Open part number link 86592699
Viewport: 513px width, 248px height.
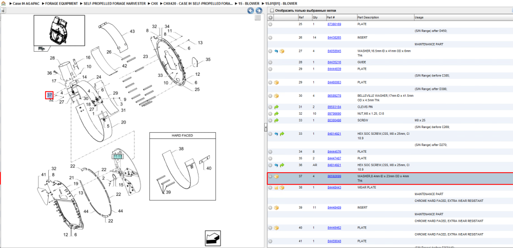tap(334, 176)
